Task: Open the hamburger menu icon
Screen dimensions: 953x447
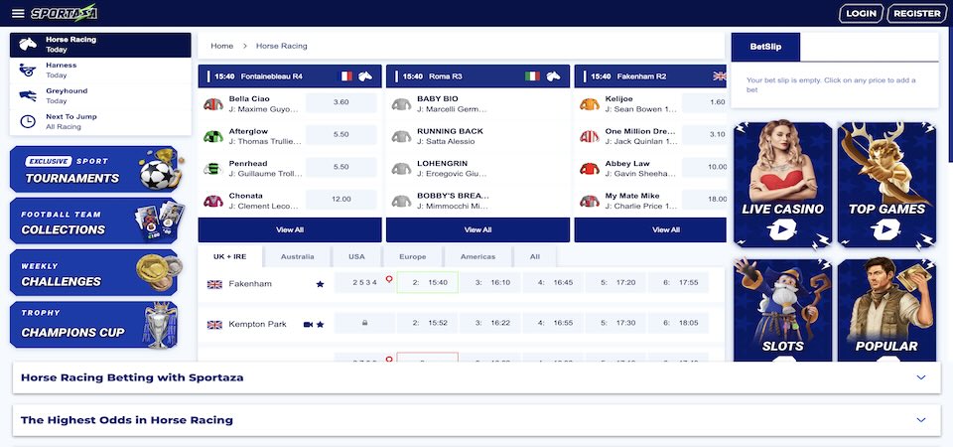Action: point(18,13)
